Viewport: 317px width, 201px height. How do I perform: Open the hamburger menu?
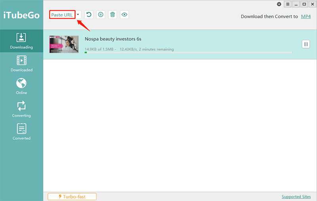(288, 4)
